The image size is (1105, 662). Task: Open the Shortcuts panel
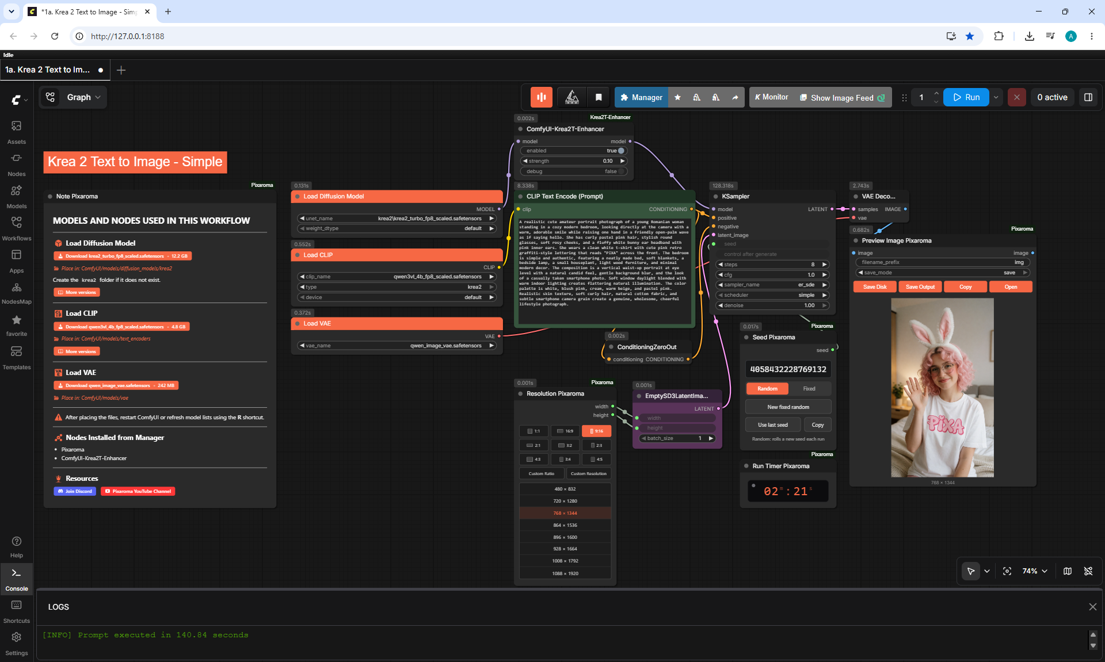[16, 611]
